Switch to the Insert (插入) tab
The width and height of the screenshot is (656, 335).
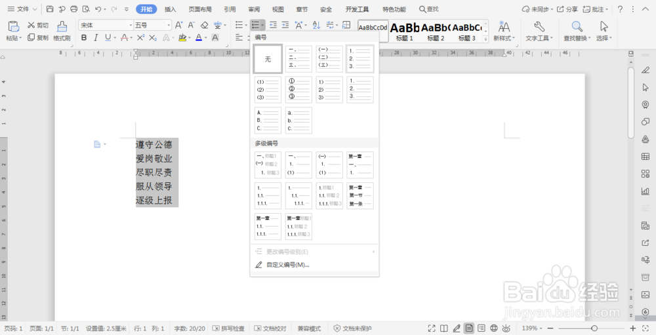tap(171, 9)
